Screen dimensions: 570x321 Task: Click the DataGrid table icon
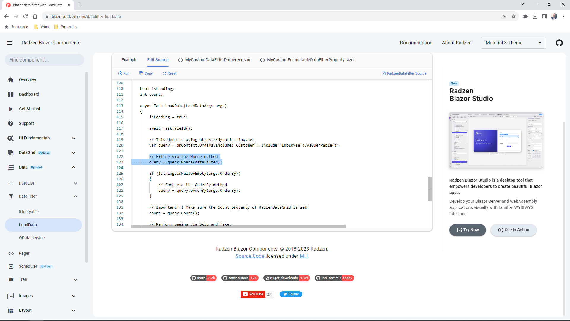pos(11,152)
